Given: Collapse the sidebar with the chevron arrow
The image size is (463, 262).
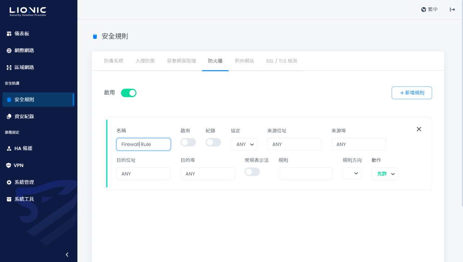Looking at the screenshot, I should pos(67,255).
